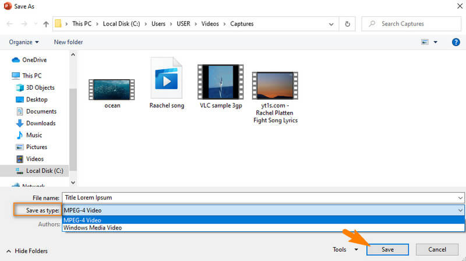Go up one folder level
The height and width of the screenshot is (261, 466).
pos(46,24)
